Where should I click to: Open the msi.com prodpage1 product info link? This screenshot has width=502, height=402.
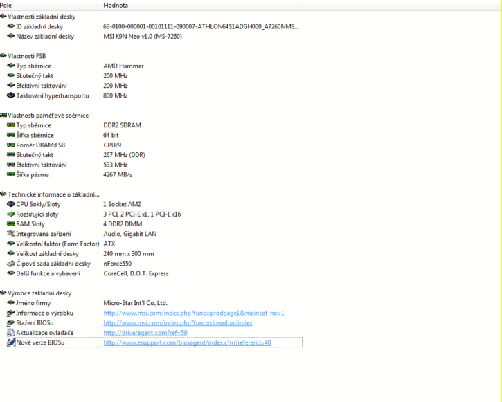[194, 313]
